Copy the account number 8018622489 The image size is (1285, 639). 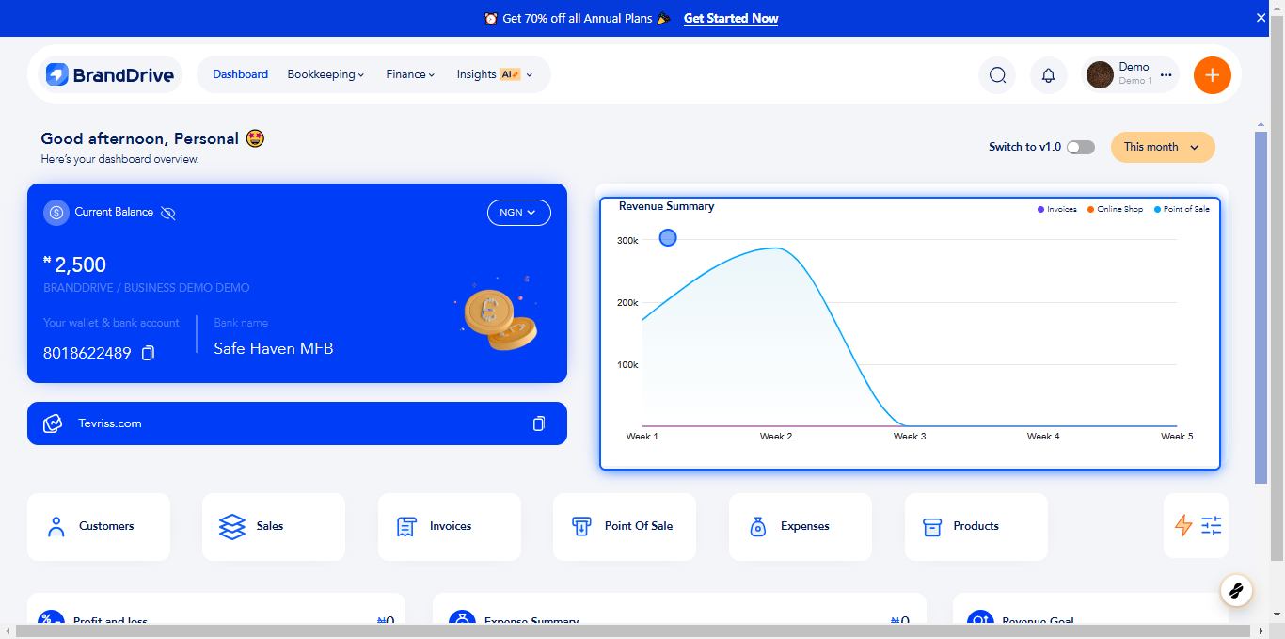pos(148,353)
